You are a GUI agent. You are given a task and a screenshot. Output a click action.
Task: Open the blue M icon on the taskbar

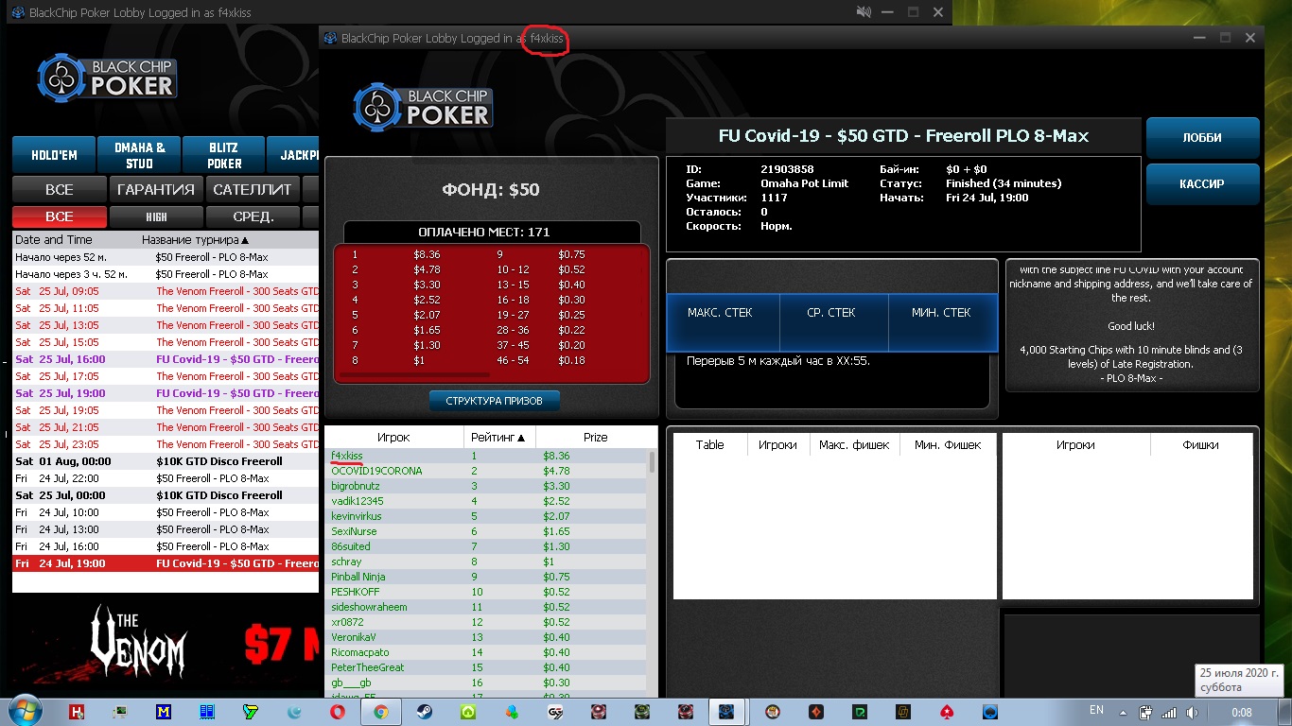coord(164,712)
